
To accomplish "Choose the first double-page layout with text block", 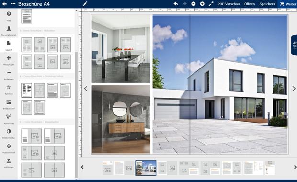I will coord(32,136).
